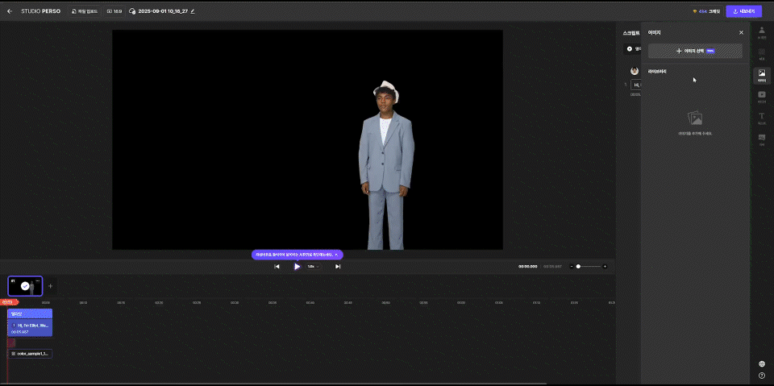Open the 1.0x playback speed dropdown

[313, 266]
